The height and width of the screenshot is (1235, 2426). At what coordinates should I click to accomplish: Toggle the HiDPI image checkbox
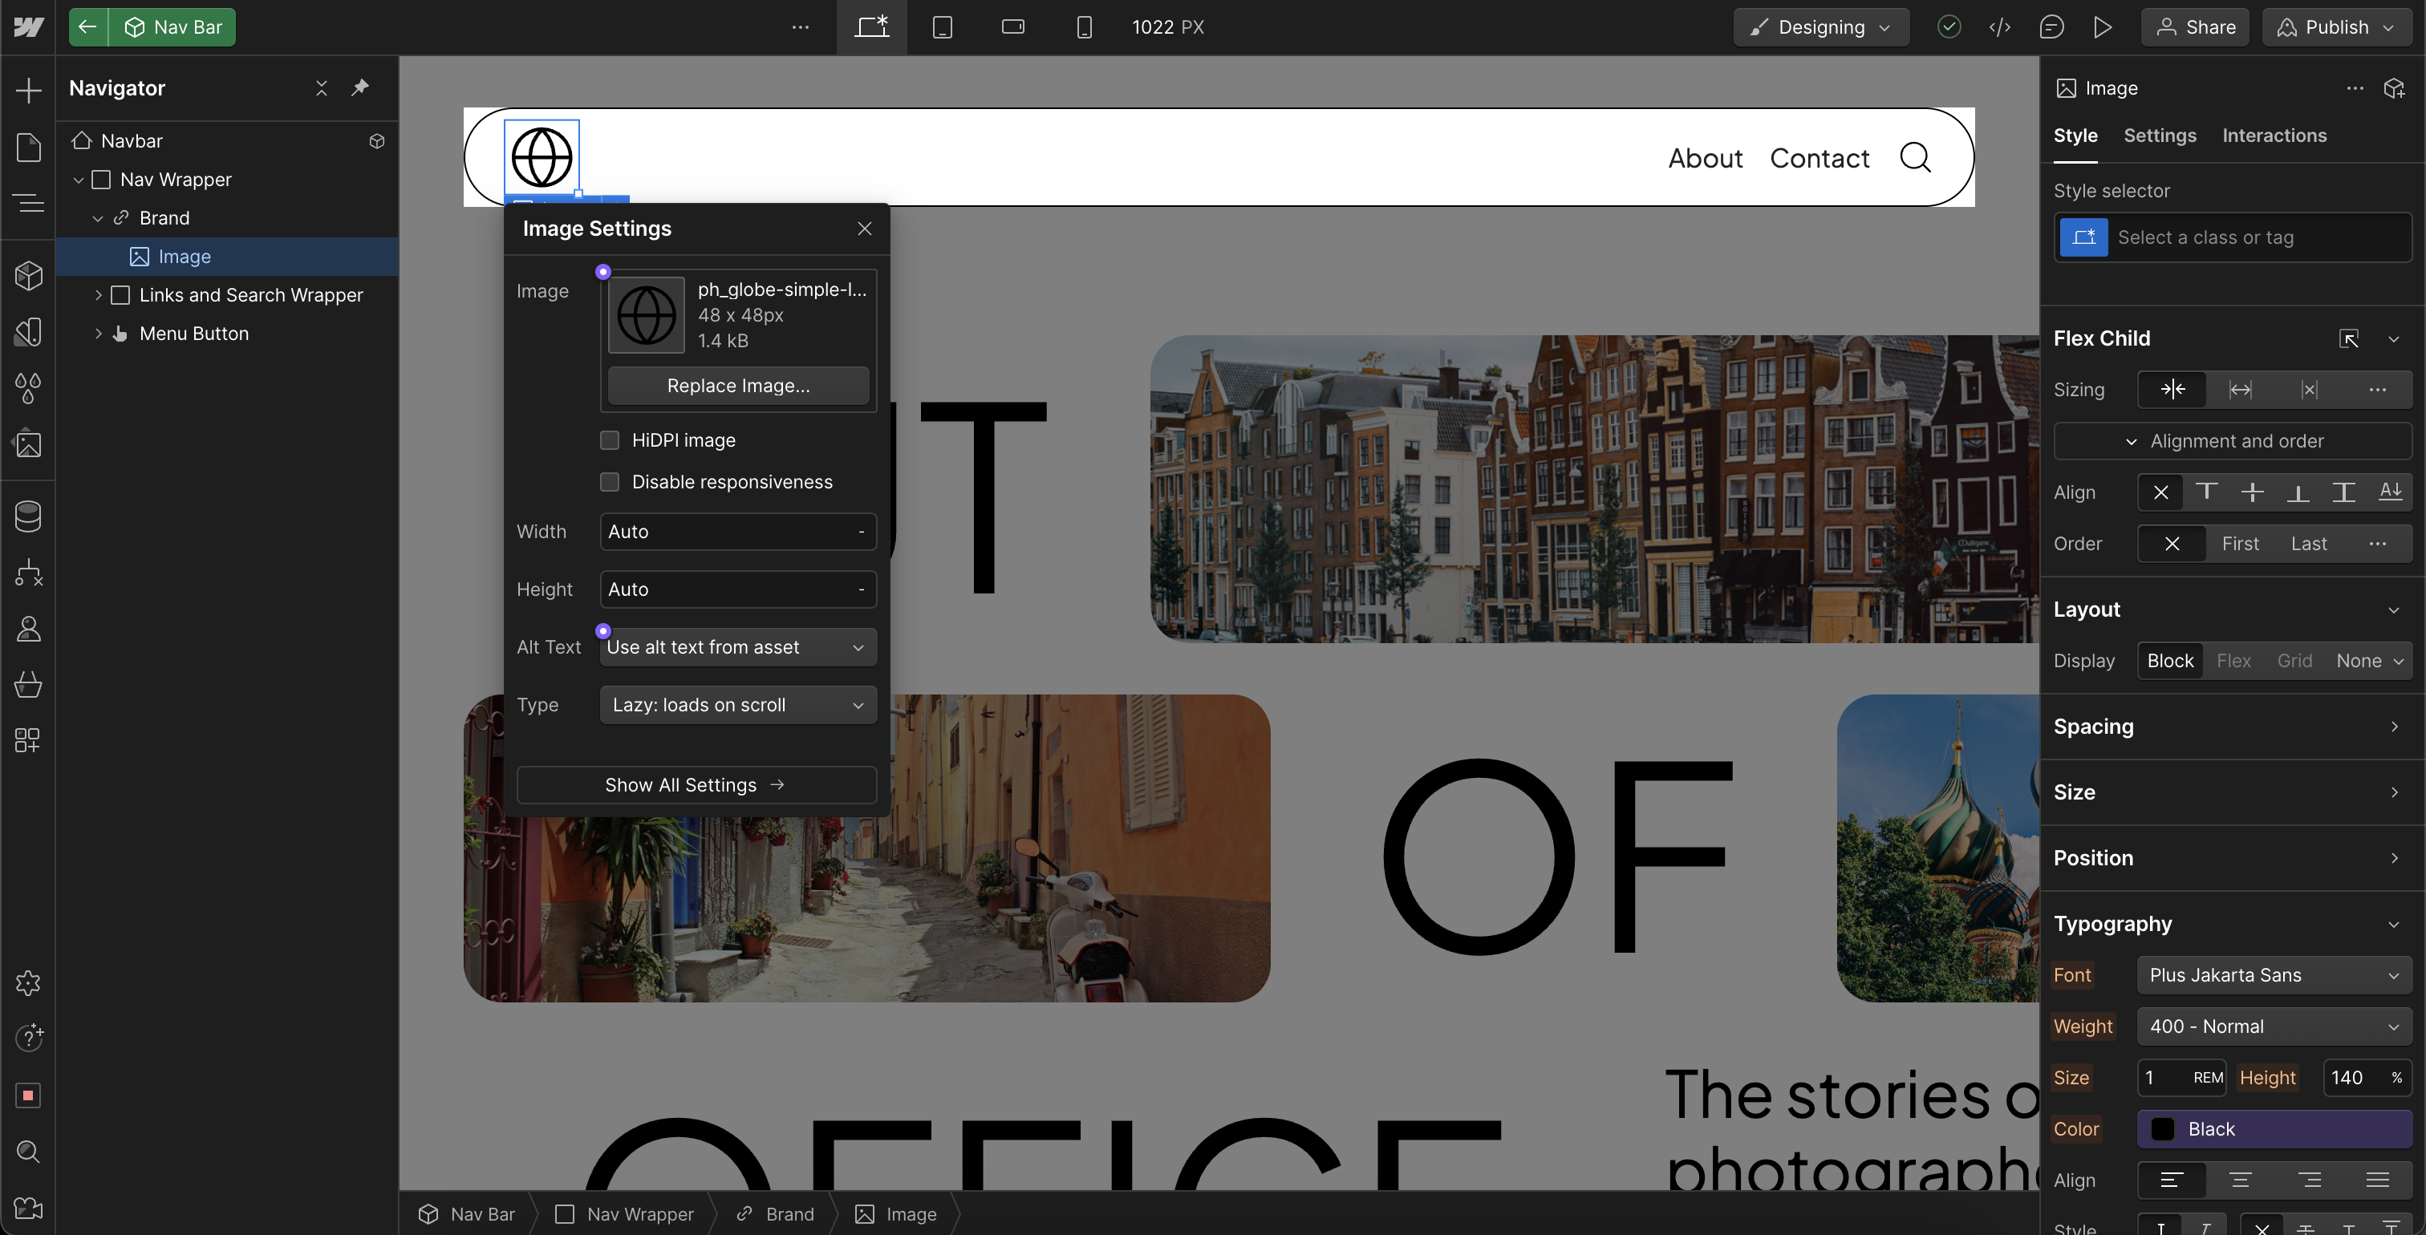611,439
